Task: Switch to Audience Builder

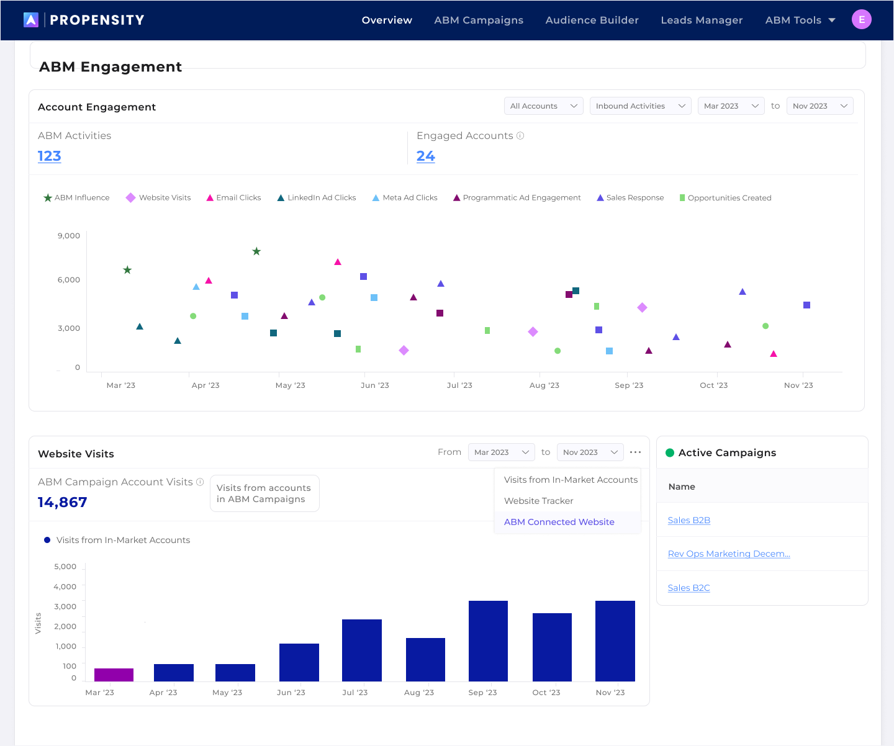Action: [x=592, y=20]
